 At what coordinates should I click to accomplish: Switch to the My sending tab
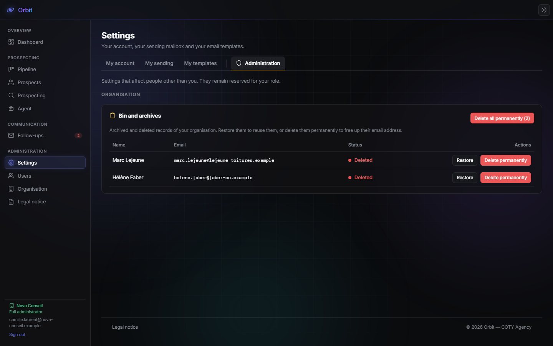pos(159,63)
